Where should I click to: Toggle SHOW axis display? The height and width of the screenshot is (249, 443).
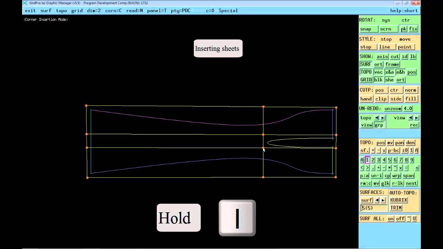coord(382,57)
